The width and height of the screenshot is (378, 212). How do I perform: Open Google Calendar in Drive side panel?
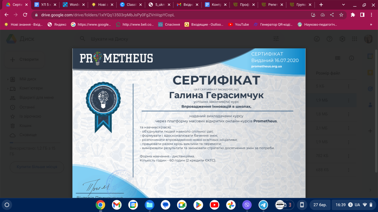point(370,56)
